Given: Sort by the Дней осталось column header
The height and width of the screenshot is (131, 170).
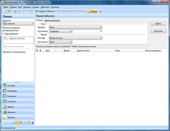Looking at the screenshot, I should pos(83,51).
